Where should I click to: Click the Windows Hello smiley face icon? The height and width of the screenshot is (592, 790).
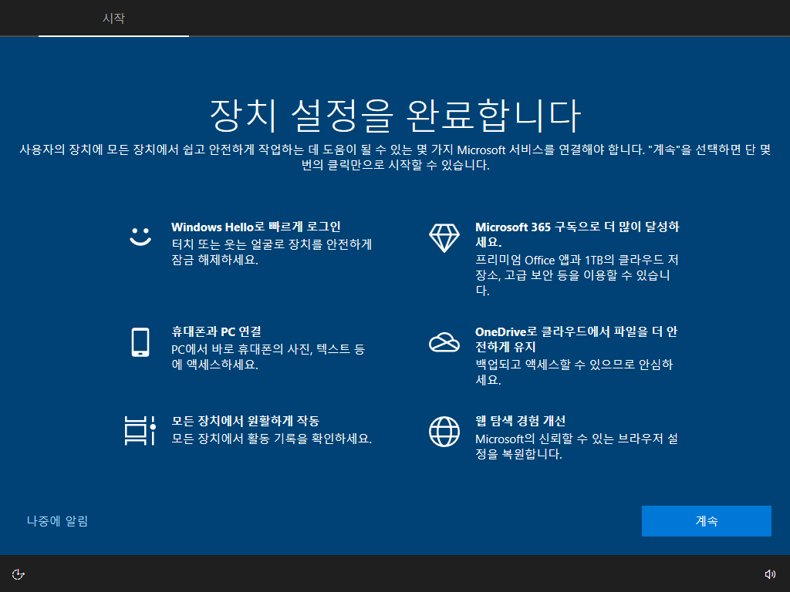click(x=140, y=237)
